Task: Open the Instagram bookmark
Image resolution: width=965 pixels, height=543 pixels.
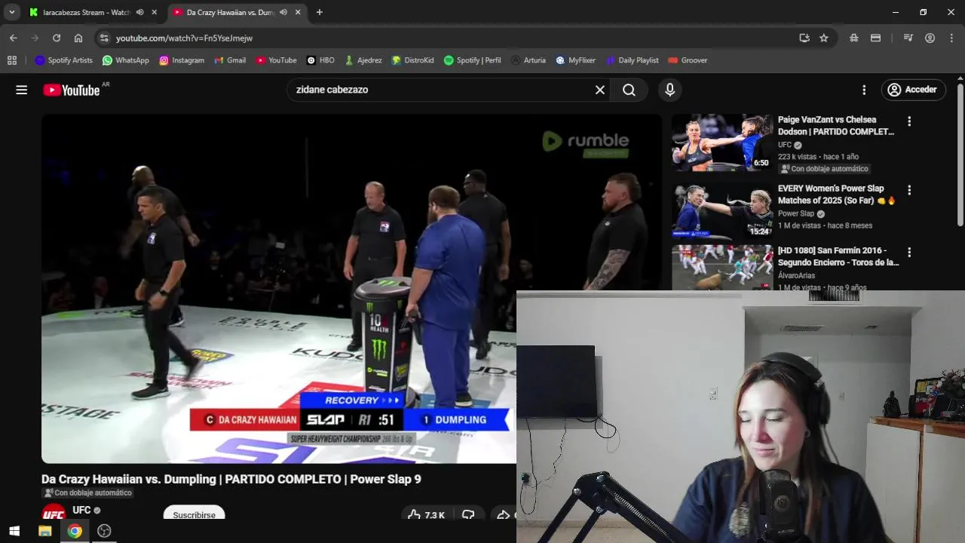Action: coord(182,60)
